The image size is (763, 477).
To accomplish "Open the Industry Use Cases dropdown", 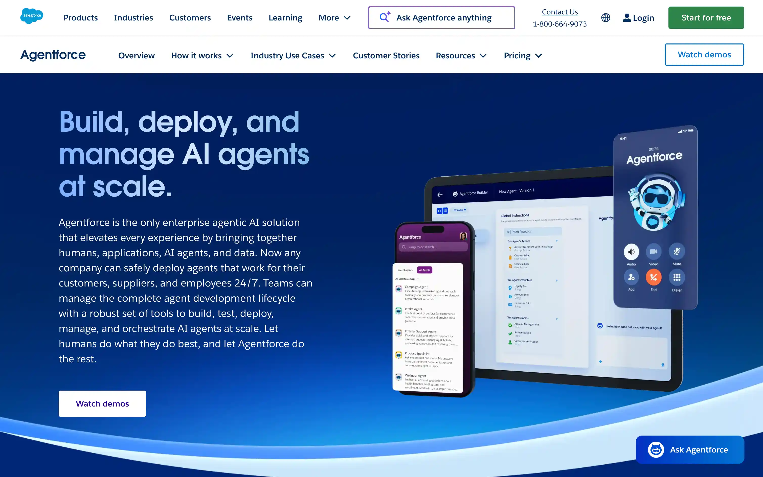I will (x=293, y=56).
